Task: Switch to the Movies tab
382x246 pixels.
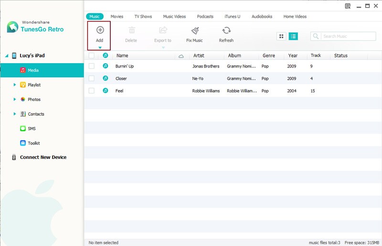Action: click(x=117, y=16)
